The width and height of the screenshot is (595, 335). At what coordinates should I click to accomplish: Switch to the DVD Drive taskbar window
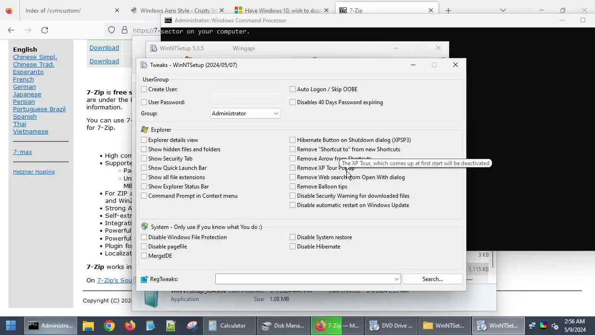pos(391,326)
